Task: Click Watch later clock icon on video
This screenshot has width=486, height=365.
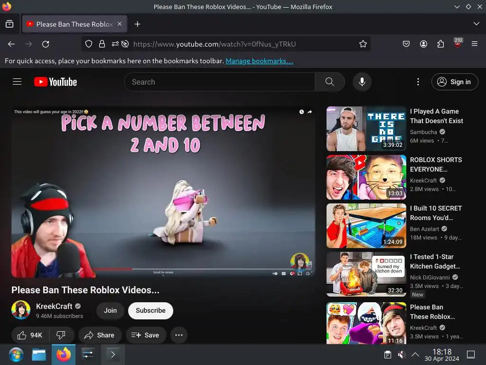Action: pyautogui.click(x=301, y=112)
